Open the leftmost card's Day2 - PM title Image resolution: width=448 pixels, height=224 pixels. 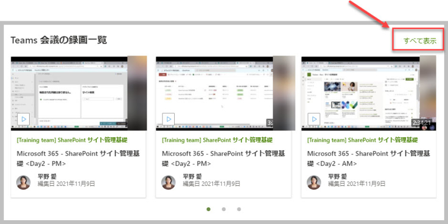pos(78,158)
